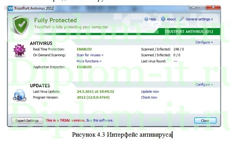This screenshot has height=142, width=230.
Task: Open General settings
Action: pyautogui.click(x=199, y=19)
